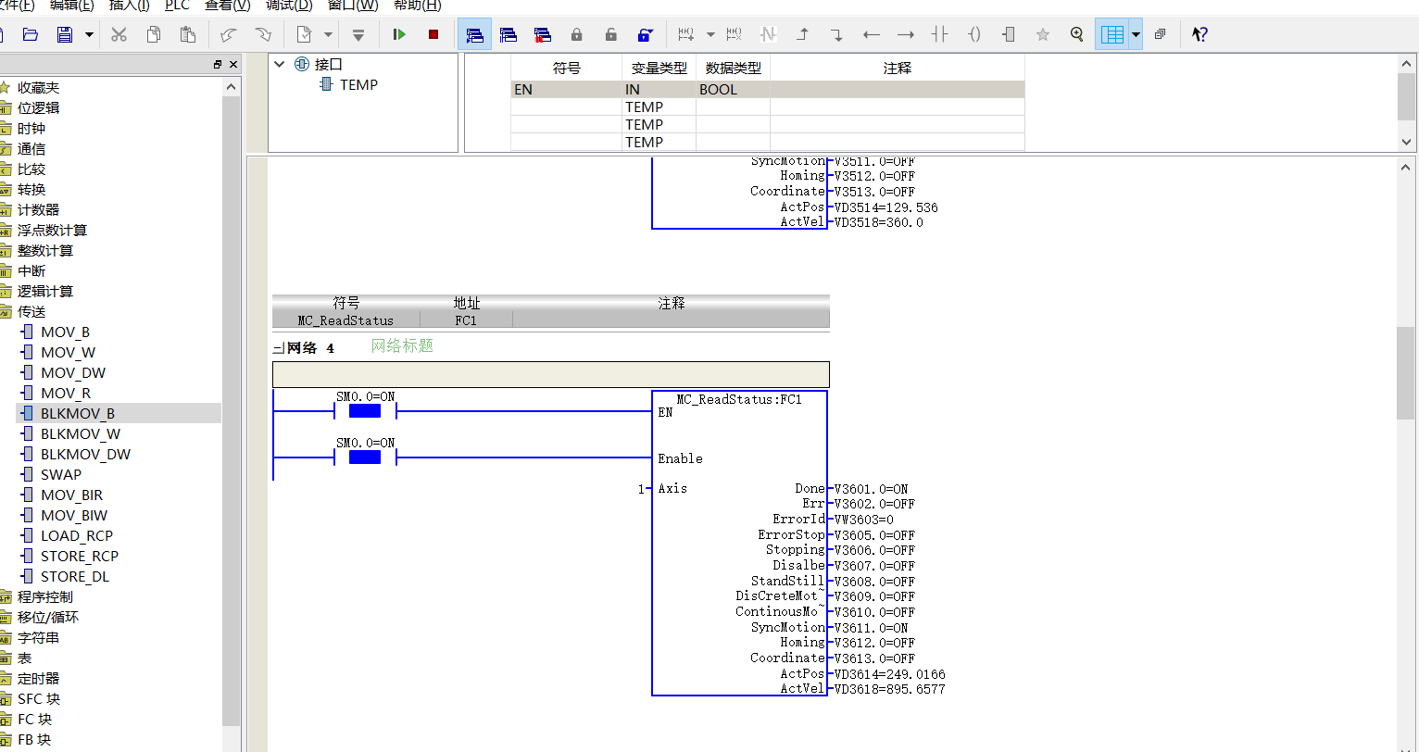Insert a contact from the toolbar

pos(940,34)
